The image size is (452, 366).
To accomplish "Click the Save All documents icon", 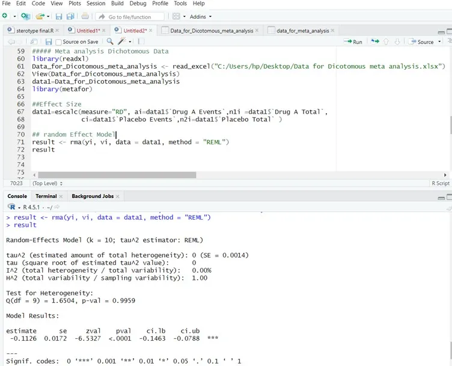I will coord(70,16).
